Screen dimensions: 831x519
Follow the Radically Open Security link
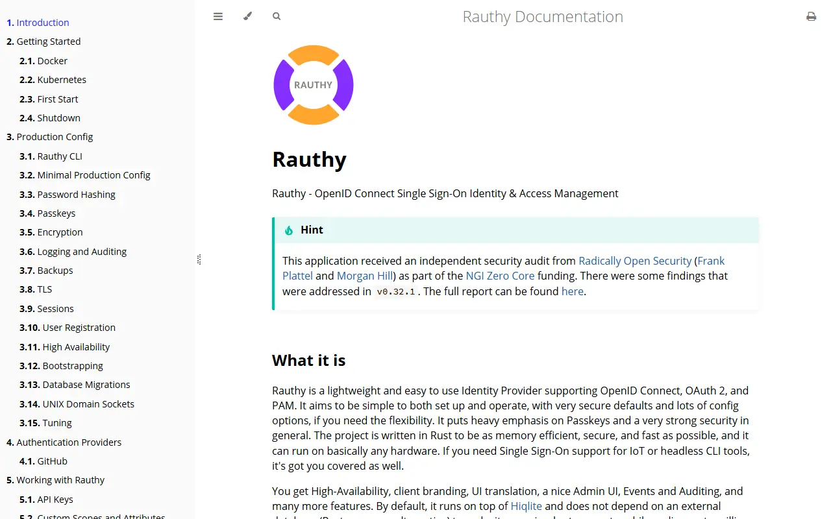(x=635, y=261)
